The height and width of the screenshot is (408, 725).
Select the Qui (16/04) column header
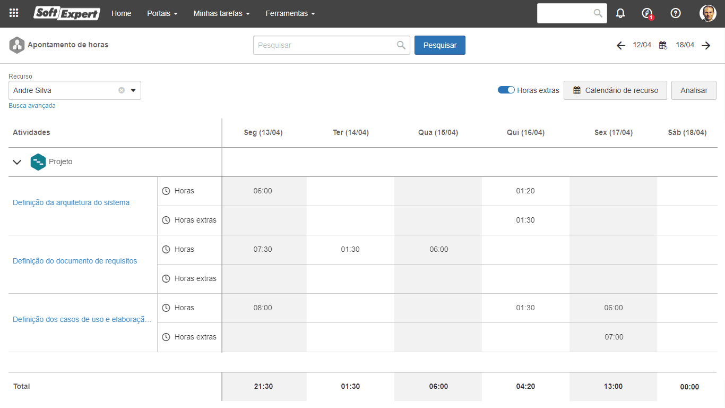point(525,132)
